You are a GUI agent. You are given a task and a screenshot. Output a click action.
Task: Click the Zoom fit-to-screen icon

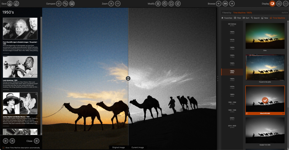111,4
